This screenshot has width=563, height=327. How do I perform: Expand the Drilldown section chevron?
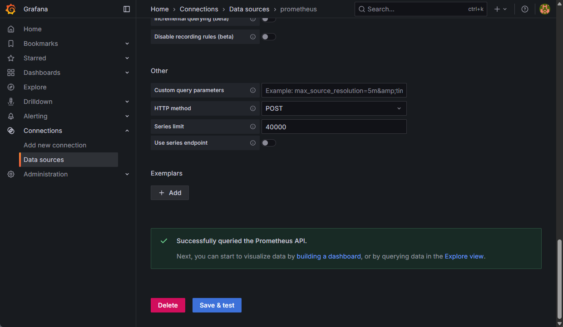tap(127, 102)
